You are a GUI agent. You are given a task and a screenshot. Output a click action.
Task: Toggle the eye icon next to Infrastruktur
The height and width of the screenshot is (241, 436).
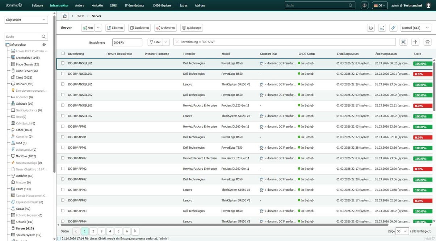pyautogui.click(x=44, y=45)
